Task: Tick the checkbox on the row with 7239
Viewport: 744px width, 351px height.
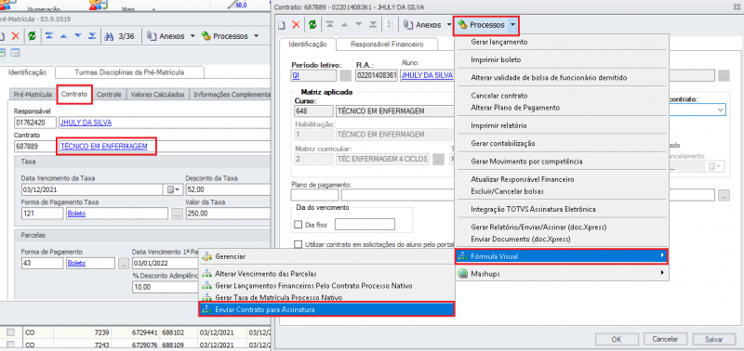Action: (9, 332)
